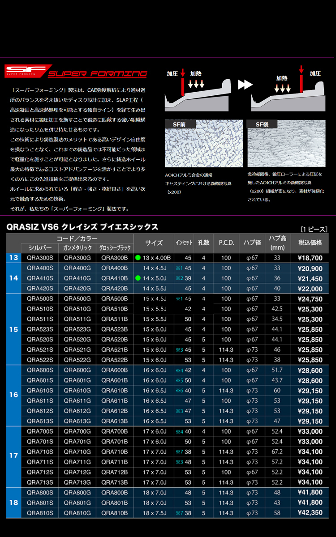This screenshot has width=336, height=537.
Task: Click the コード／カラー header cell
Action: tap(77, 238)
